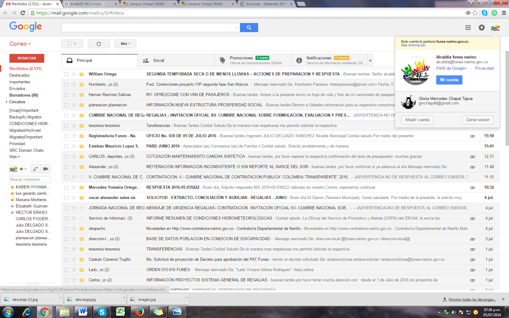Open the search options dropdown arrow
This screenshot has width=509, height=318.
pos(237,28)
